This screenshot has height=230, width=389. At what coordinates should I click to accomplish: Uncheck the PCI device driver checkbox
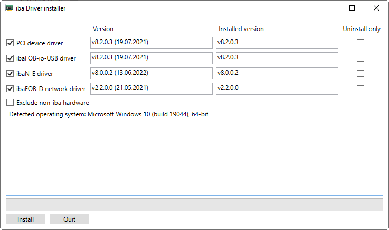[10, 43]
